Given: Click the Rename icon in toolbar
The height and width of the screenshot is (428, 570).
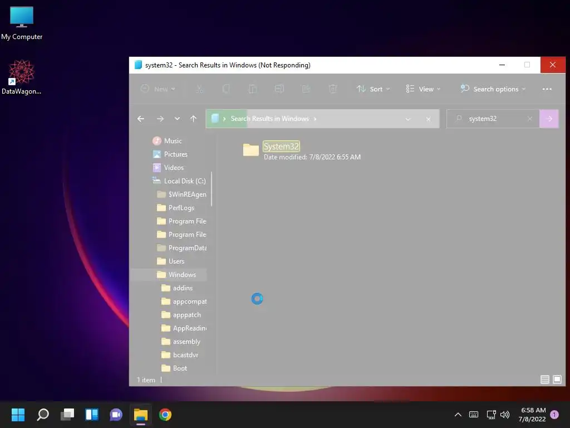Looking at the screenshot, I should tap(279, 89).
